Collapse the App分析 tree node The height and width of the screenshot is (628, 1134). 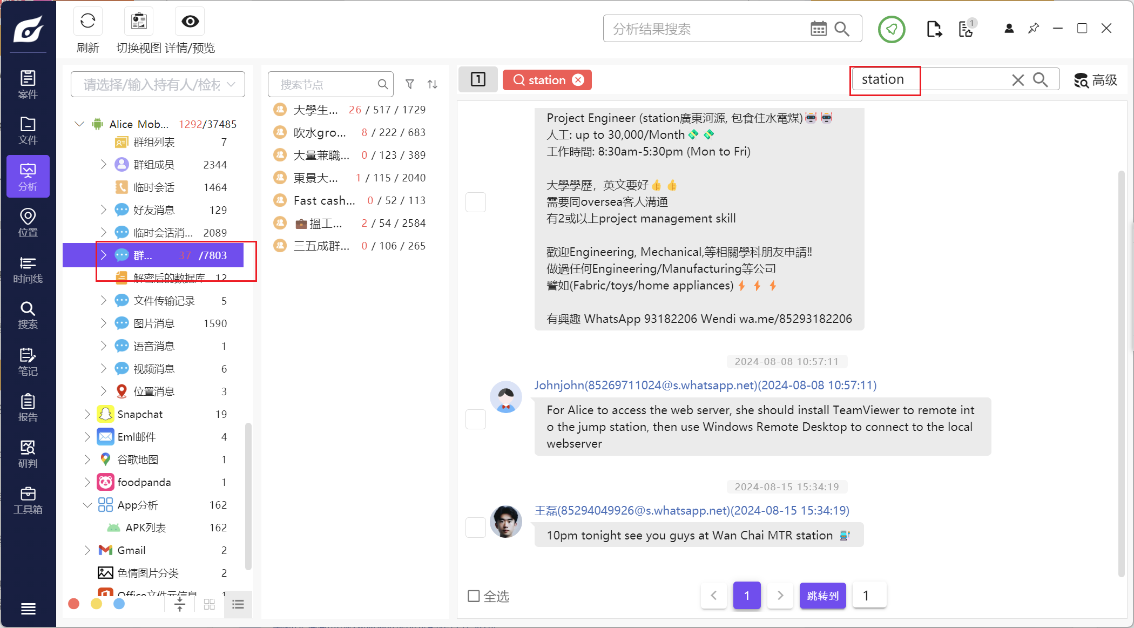point(87,505)
